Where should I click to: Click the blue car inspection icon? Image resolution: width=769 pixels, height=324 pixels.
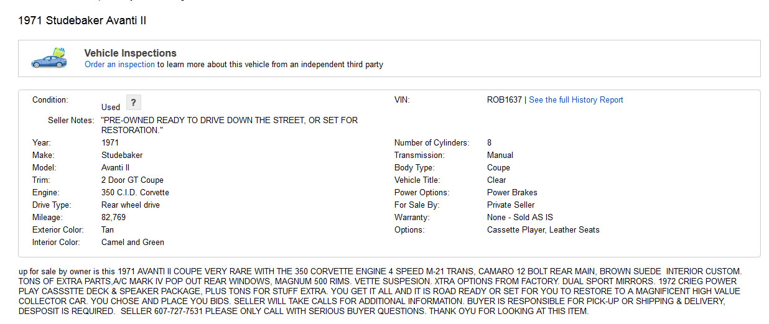point(49,58)
